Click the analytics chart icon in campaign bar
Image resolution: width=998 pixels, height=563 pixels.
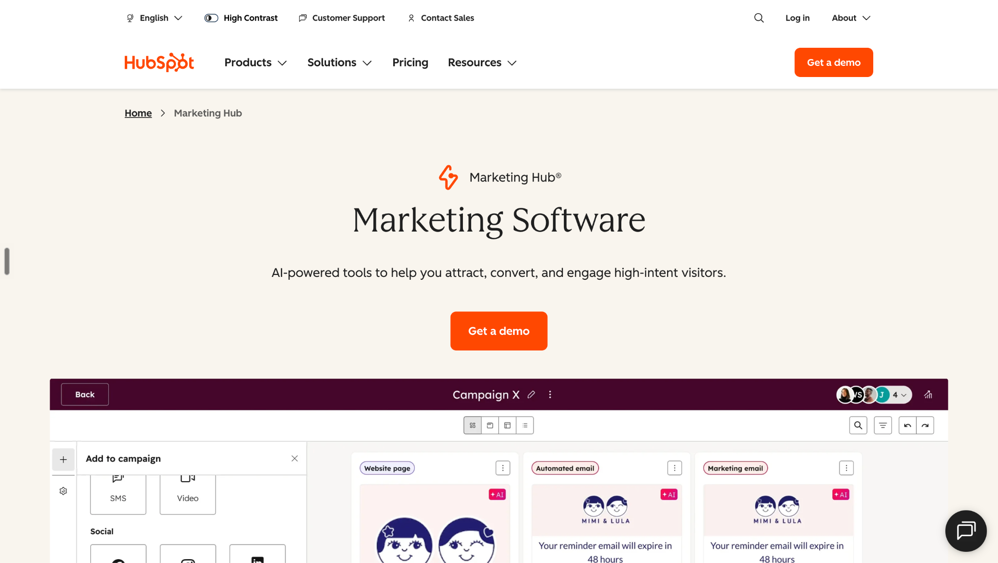click(928, 395)
